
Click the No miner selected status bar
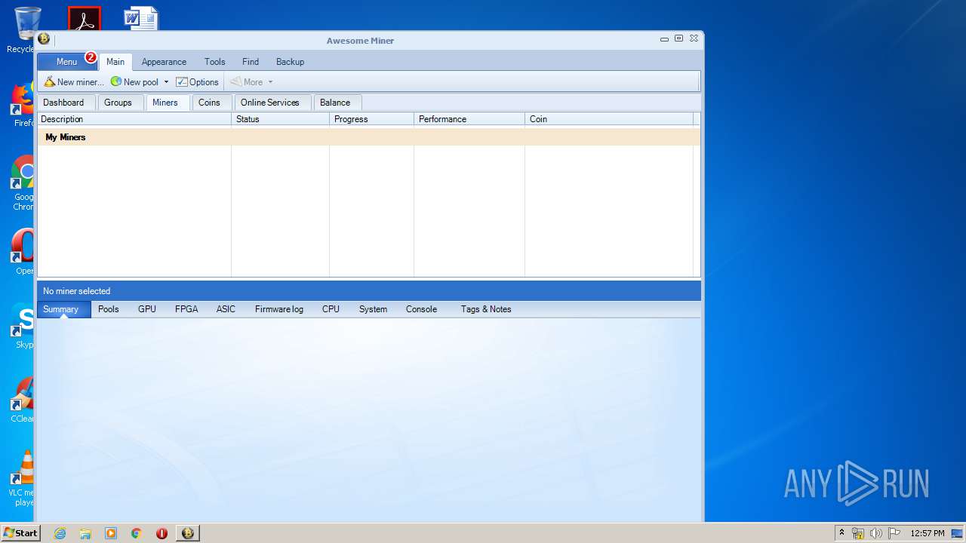[369, 291]
